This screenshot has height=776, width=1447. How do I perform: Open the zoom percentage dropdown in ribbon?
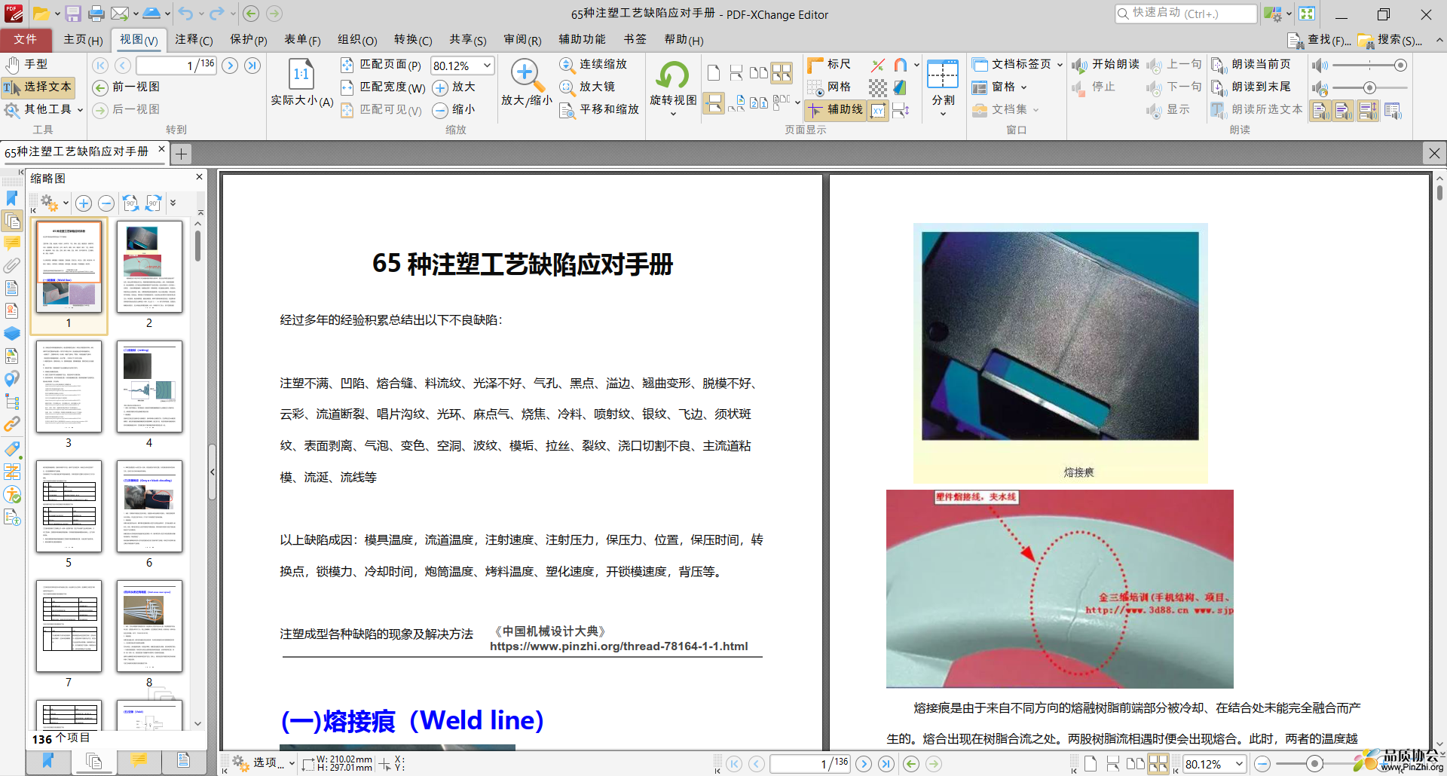click(x=488, y=66)
